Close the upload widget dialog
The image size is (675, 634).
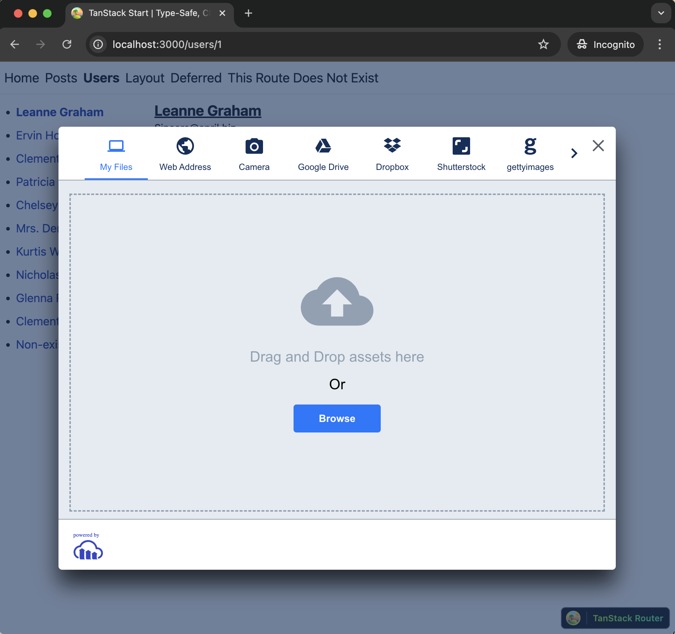tap(598, 146)
